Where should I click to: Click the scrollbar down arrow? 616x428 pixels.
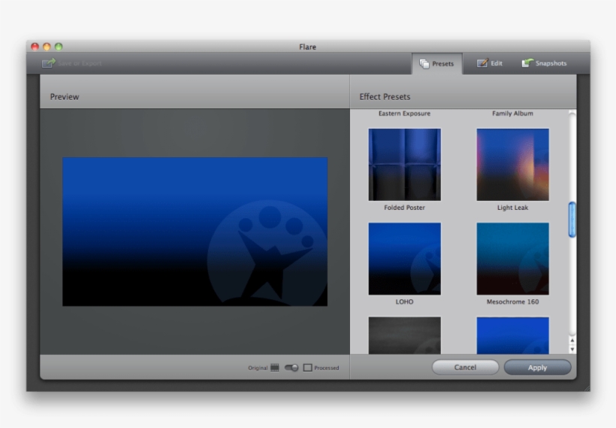click(x=572, y=349)
